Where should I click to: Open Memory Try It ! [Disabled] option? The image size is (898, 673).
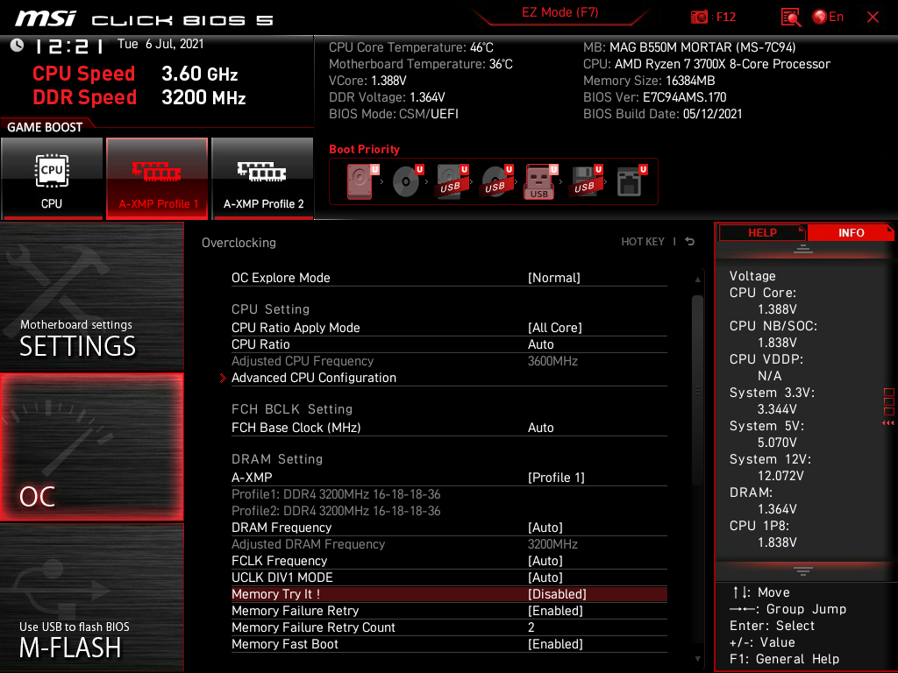coord(449,594)
